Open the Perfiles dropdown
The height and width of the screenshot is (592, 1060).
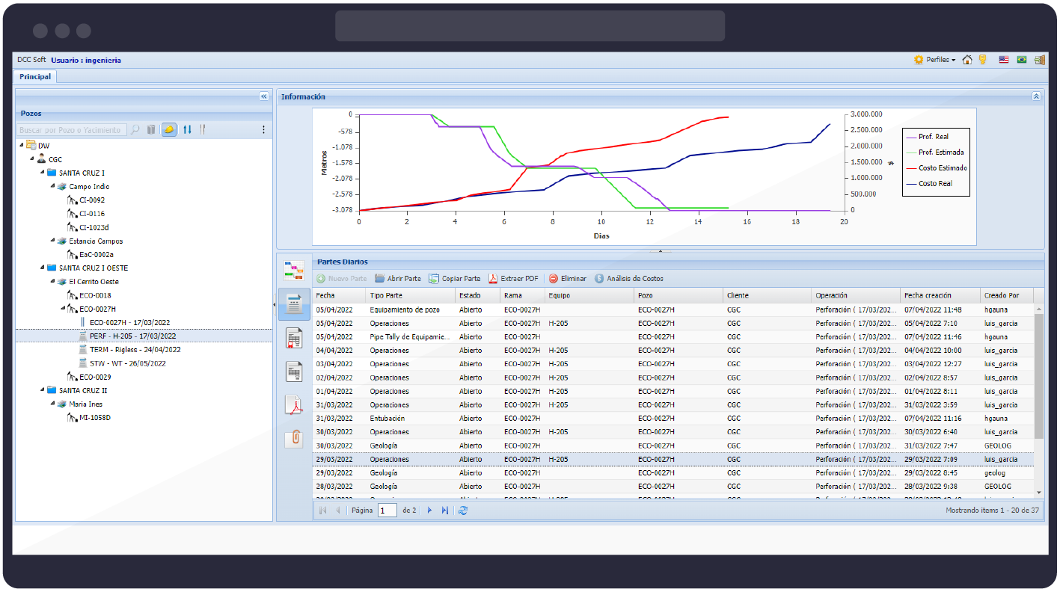pos(935,60)
